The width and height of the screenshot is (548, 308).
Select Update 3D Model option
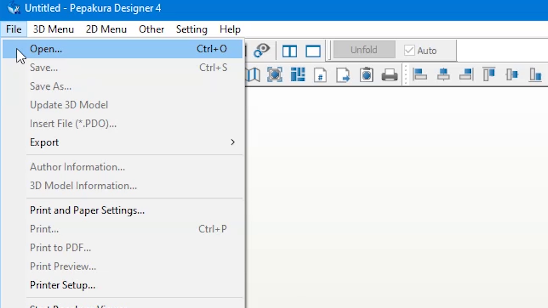69,105
